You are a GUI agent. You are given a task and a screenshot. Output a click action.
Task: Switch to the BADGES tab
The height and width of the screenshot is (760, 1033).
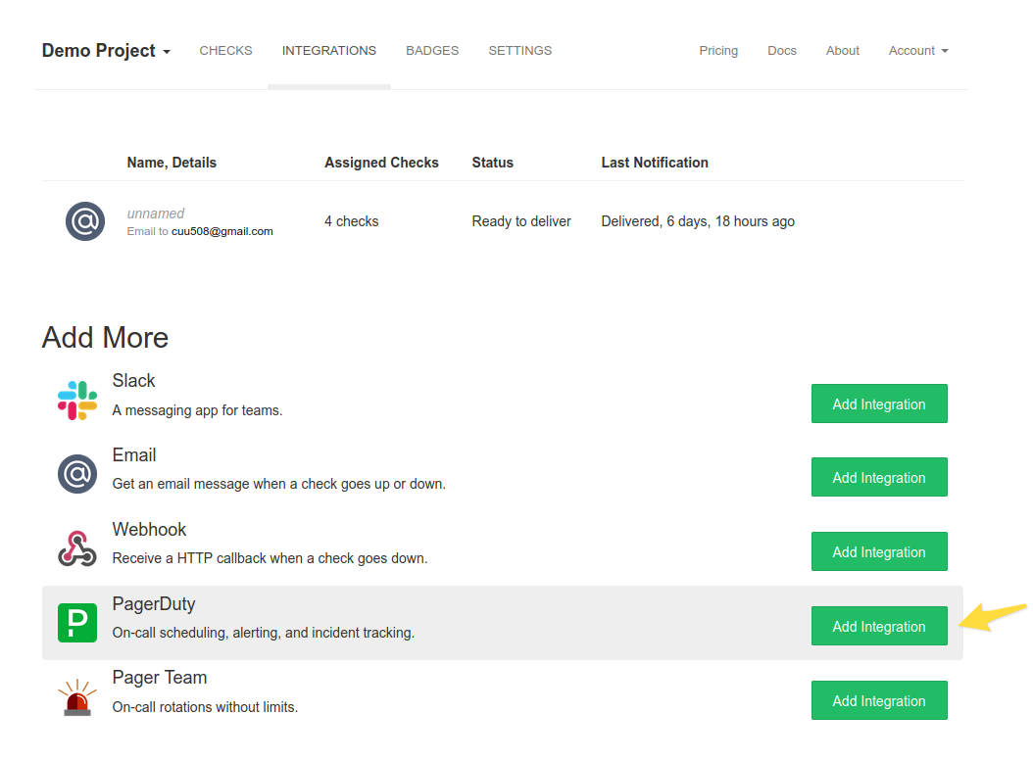[432, 50]
